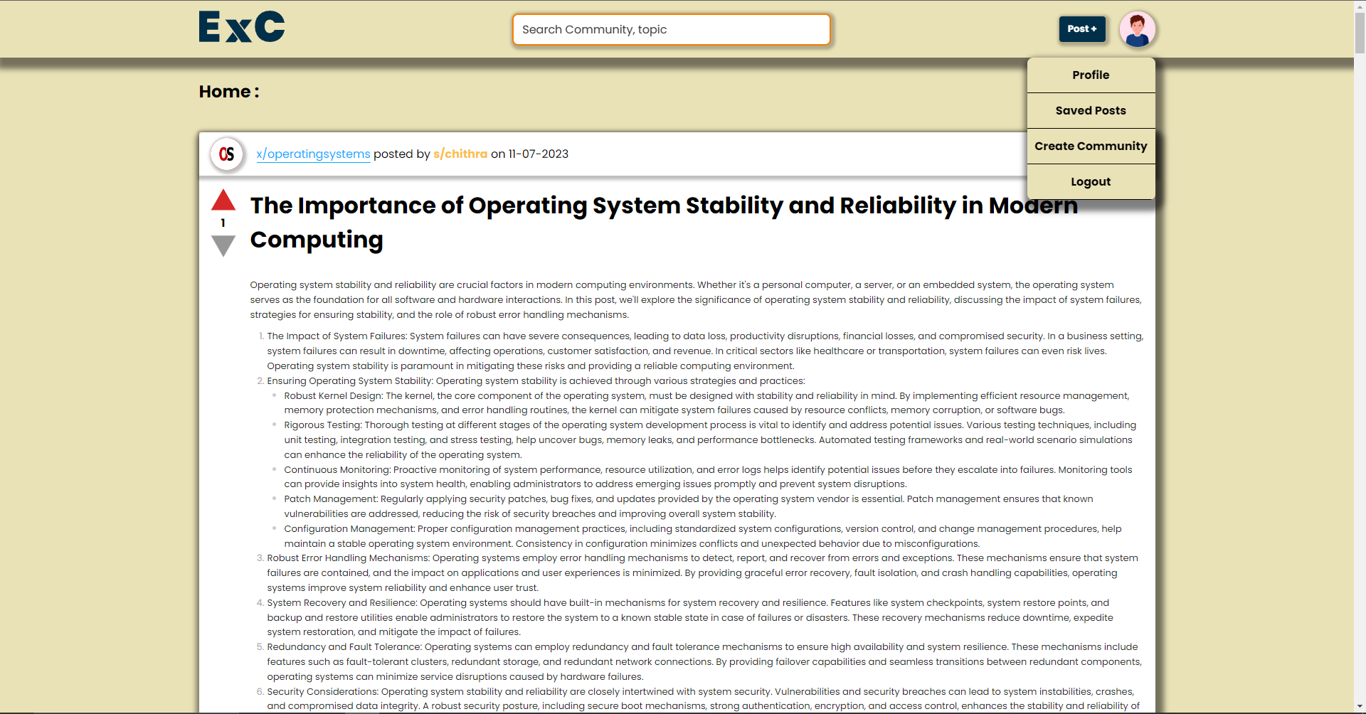Click 'Security Considerations' list item
This screenshot has height=714, width=1366.
point(704,698)
